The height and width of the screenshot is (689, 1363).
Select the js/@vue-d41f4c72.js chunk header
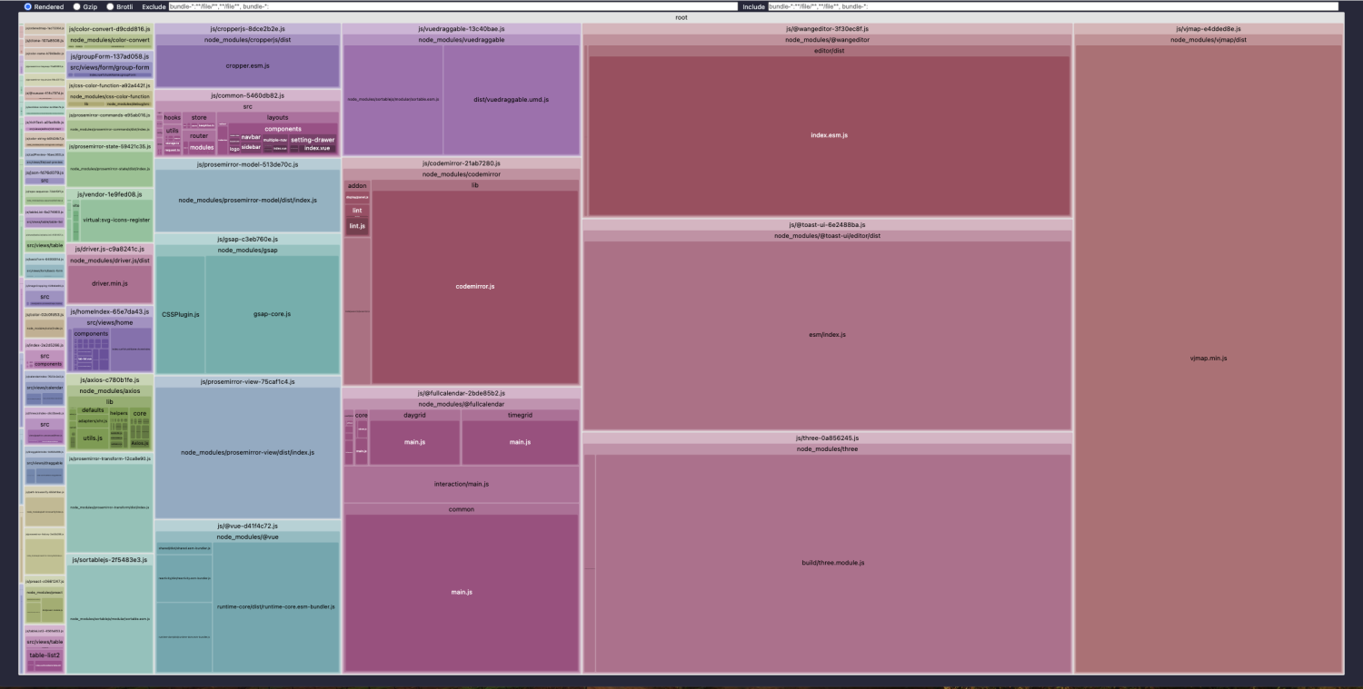click(248, 526)
